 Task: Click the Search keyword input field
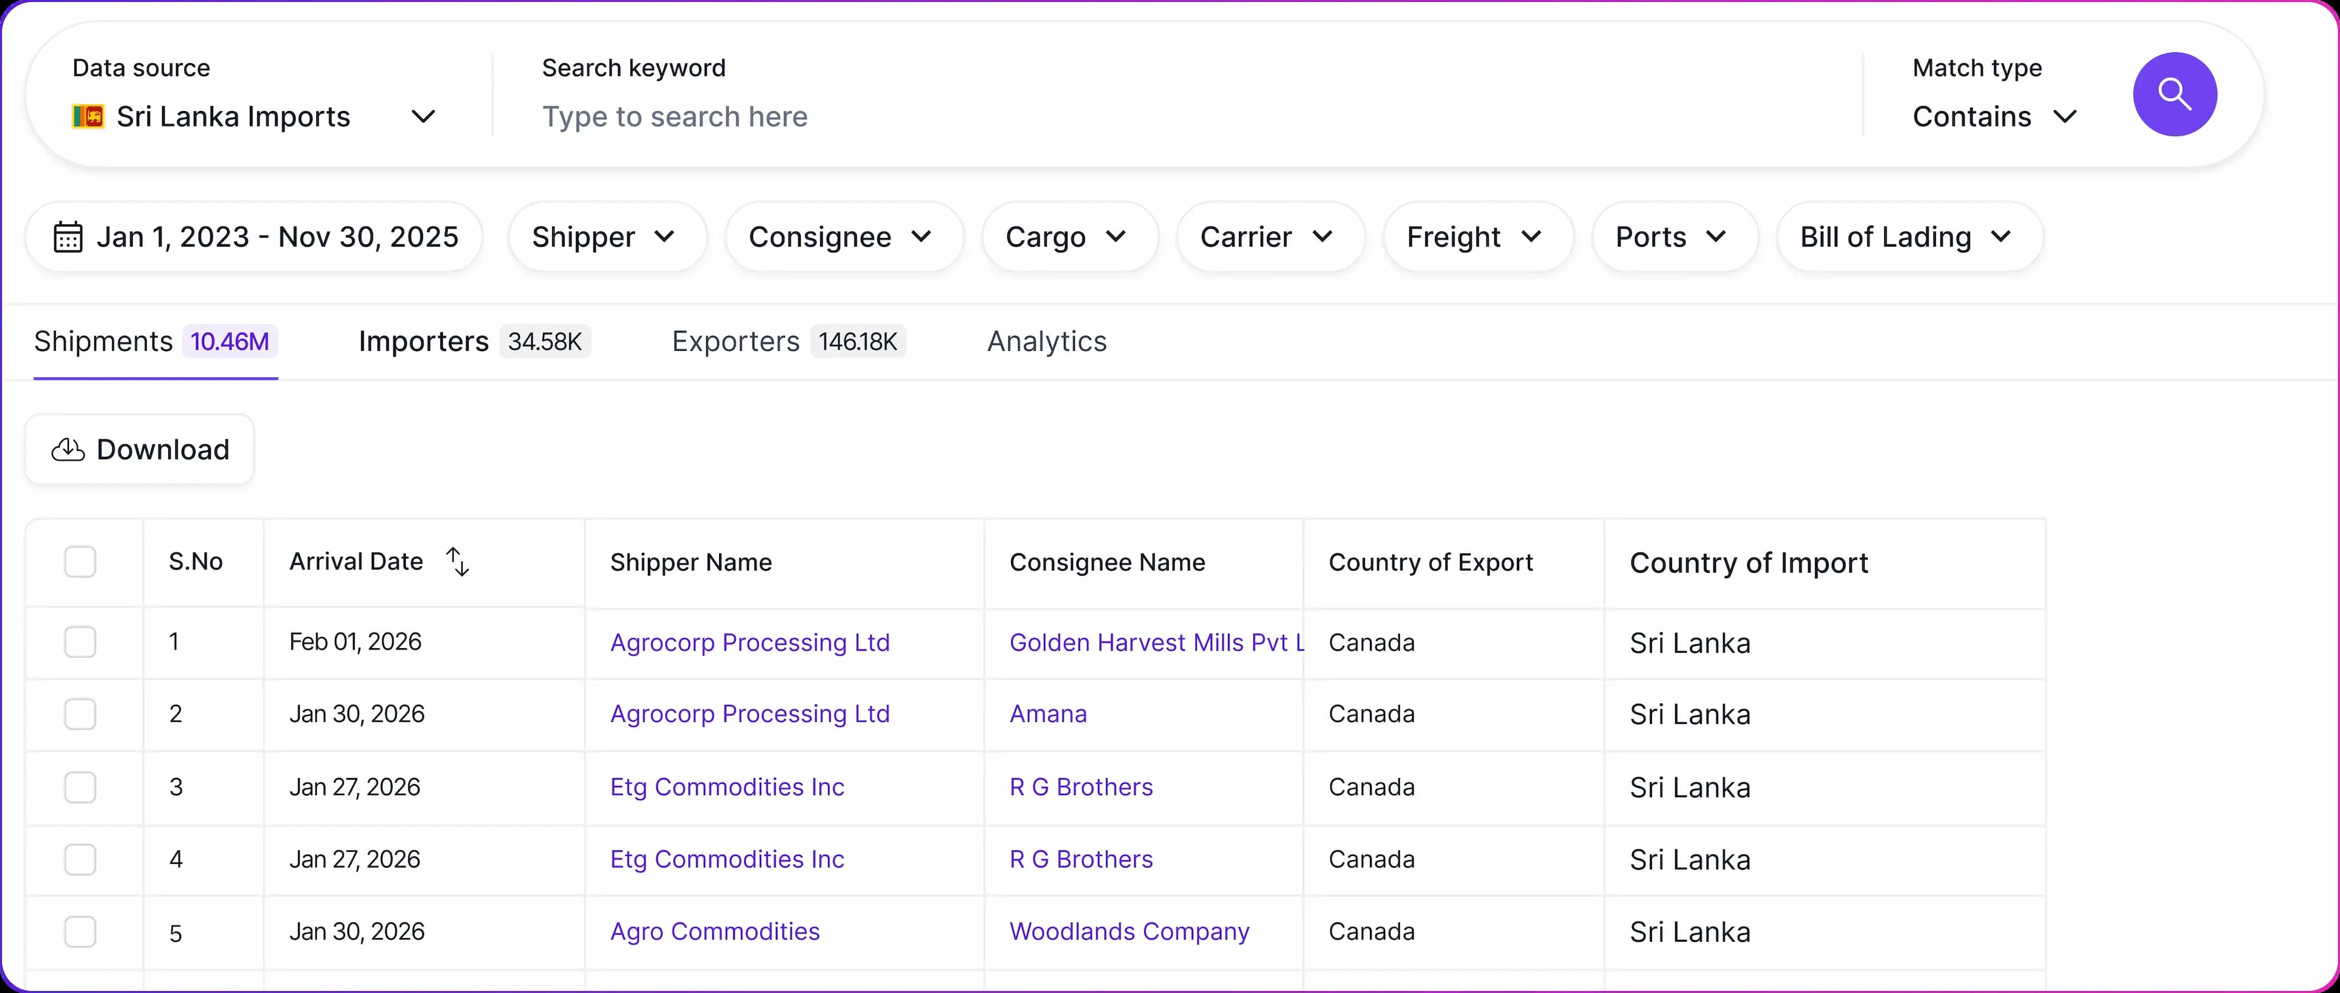pyautogui.click(x=1181, y=116)
